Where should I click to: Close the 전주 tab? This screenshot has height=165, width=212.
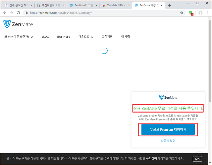(31, 6)
